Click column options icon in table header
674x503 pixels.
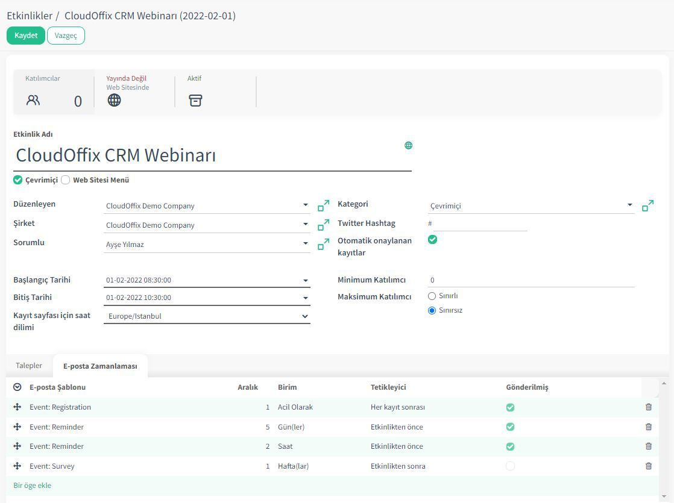coord(17,387)
